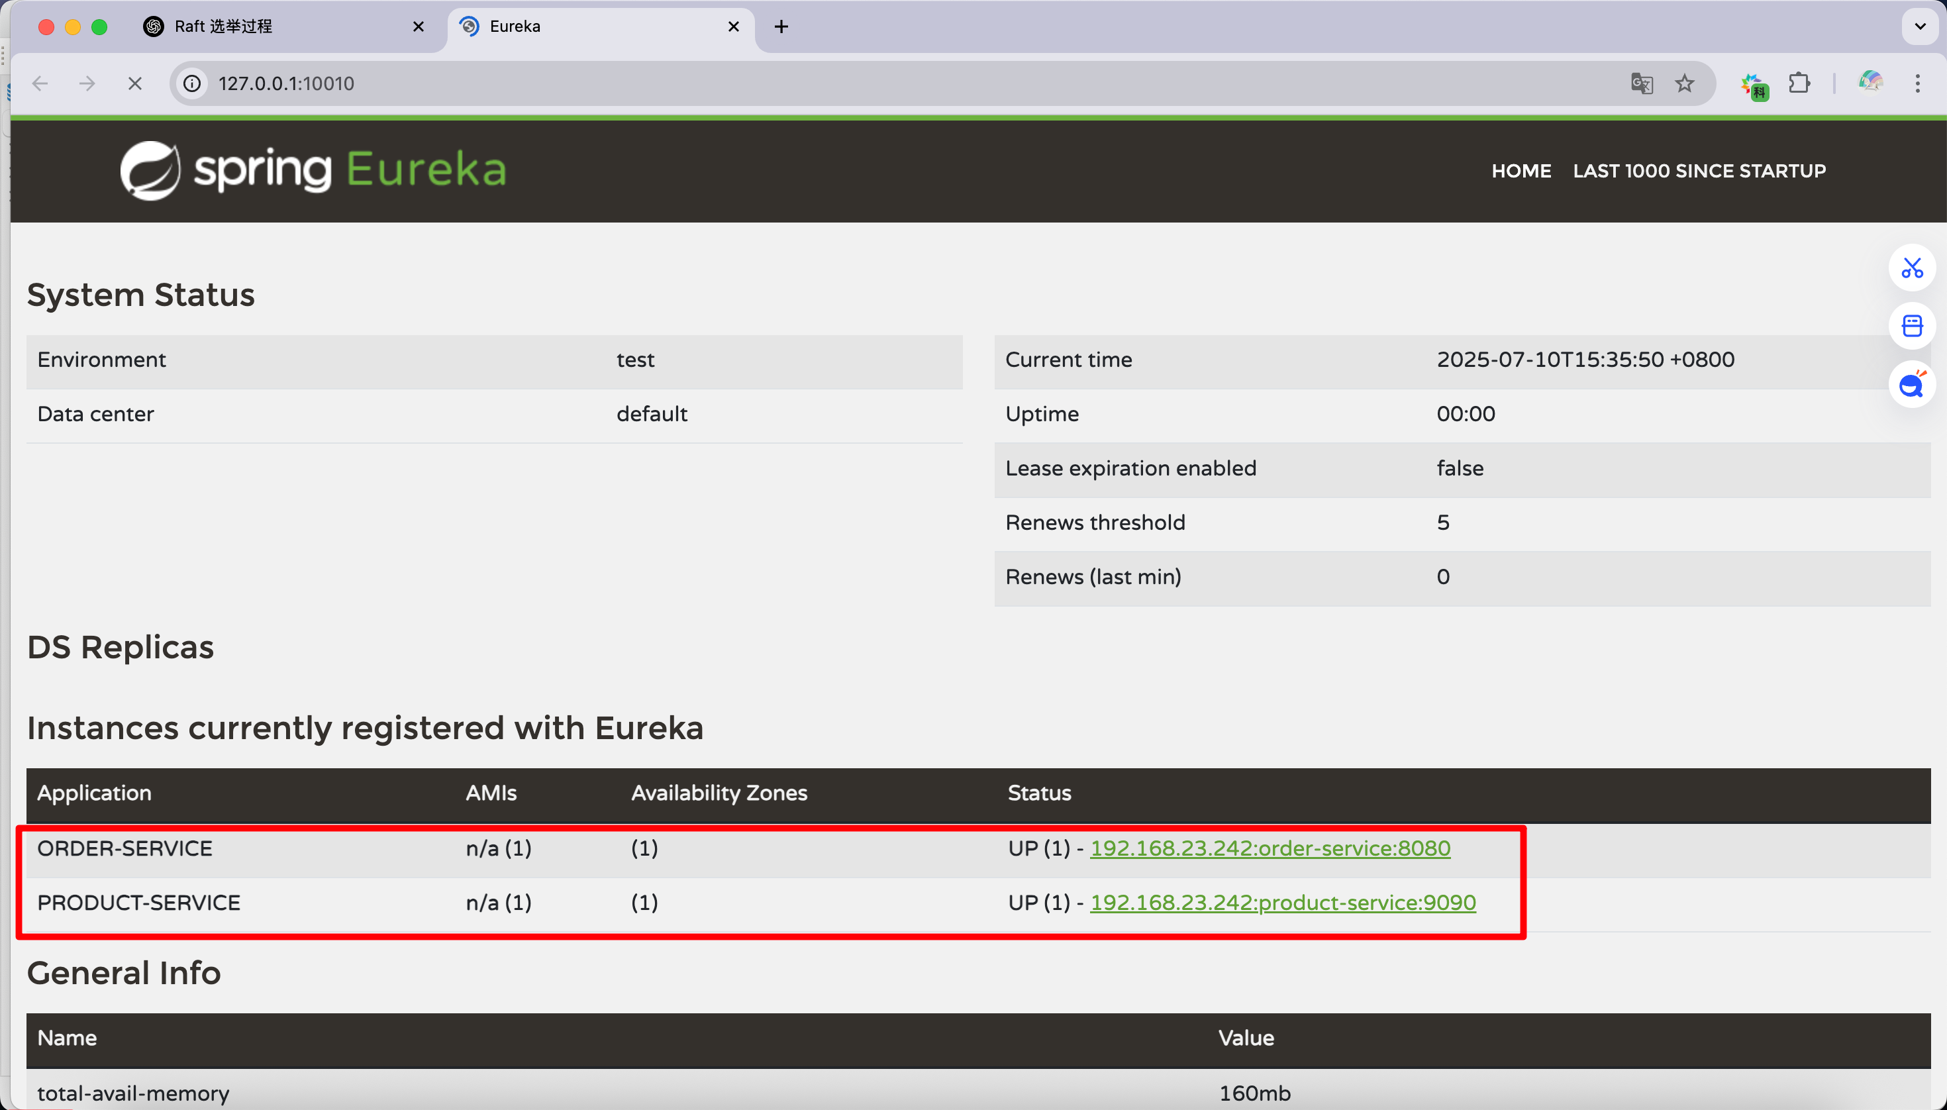Click the Renews (last min) label
1947x1110 pixels.
(x=1093, y=576)
